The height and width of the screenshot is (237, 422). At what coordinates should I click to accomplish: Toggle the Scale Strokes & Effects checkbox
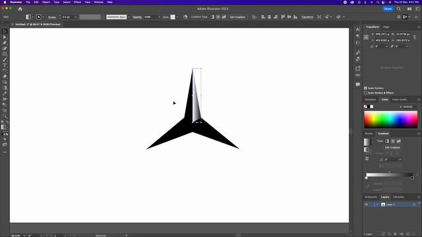(365, 93)
